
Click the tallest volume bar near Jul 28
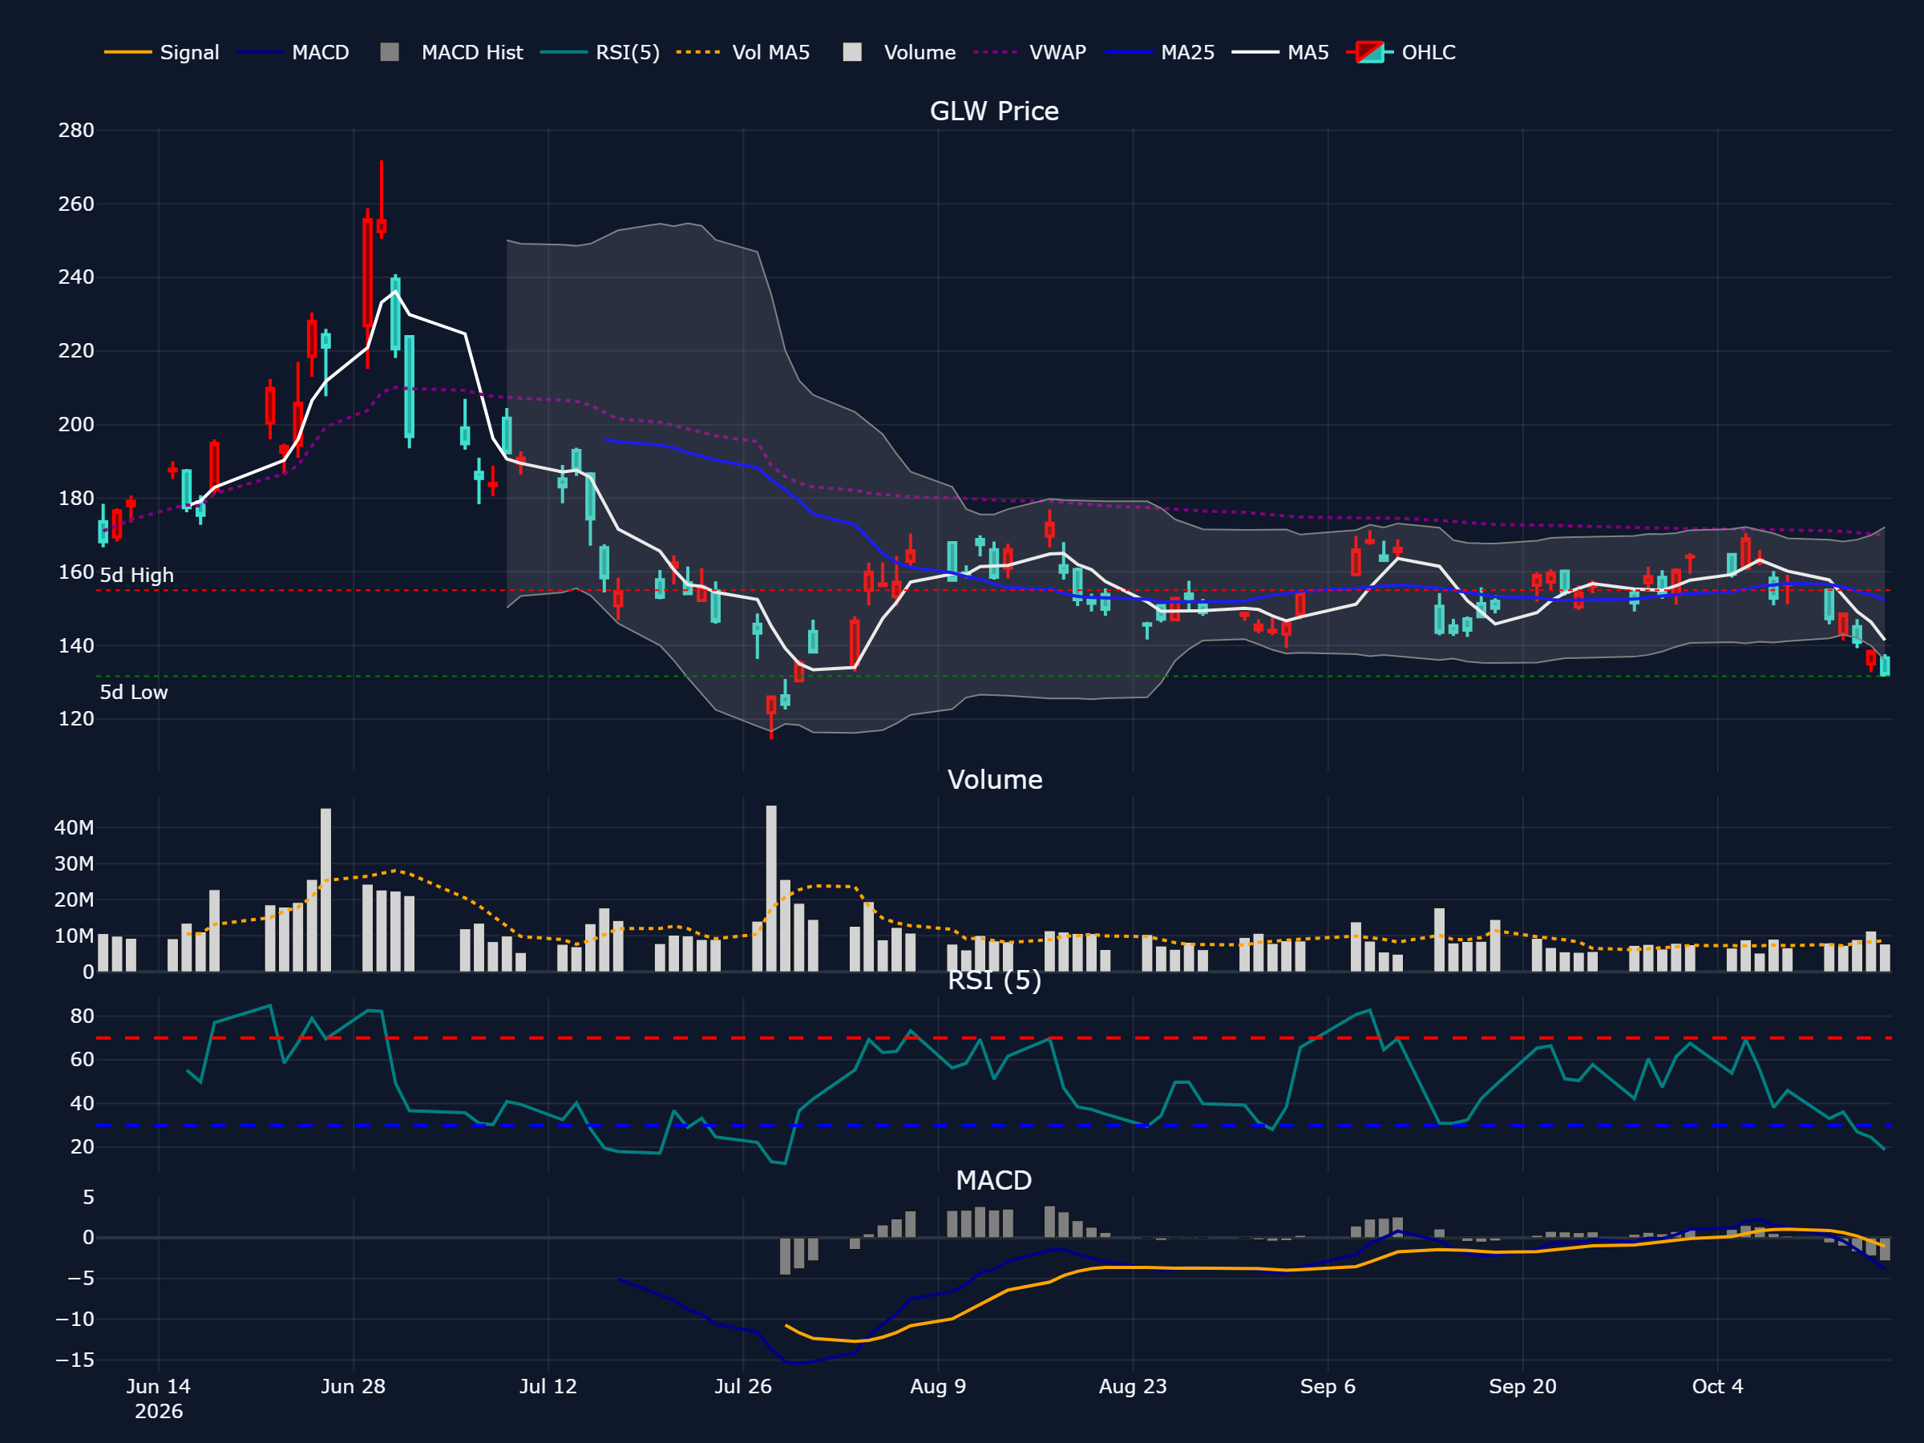771,888
